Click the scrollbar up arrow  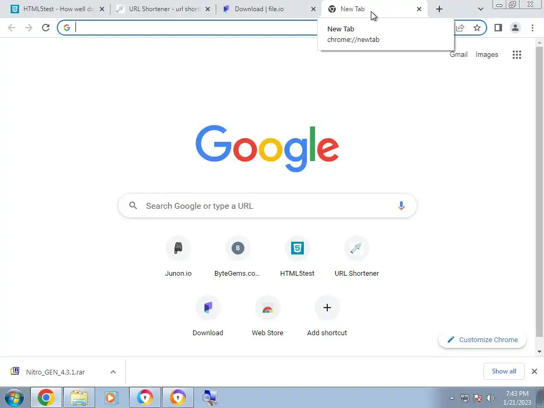[x=539, y=42]
